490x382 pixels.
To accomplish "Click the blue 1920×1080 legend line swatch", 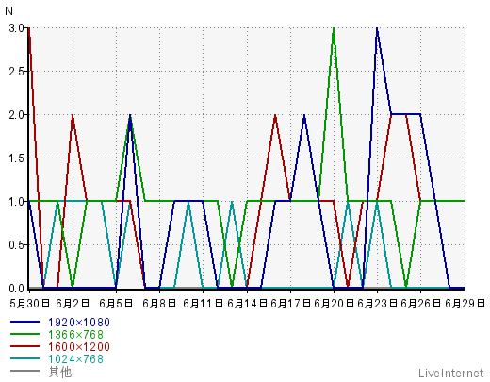I will pyautogui.click(x=24, y=322).
